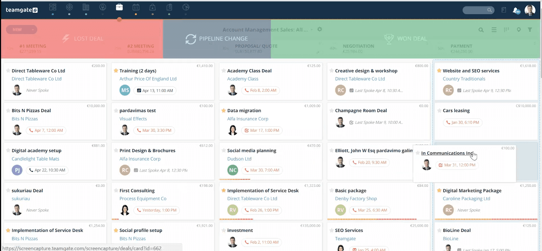Open the Country Traditionals company link
Viewport: 542px width, 251px height.
coord(464,79)
